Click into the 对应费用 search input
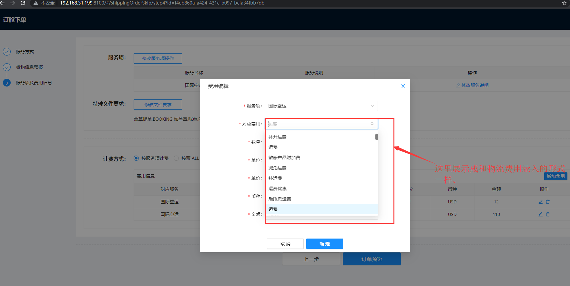570x286 pixels. [318, 124]
